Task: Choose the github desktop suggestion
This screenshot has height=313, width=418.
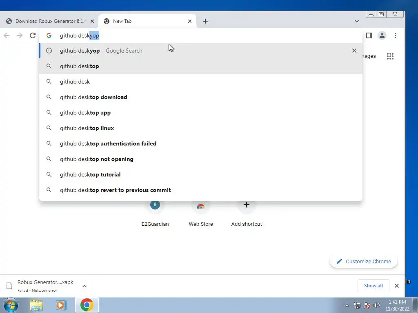Action: coord(200,66)
